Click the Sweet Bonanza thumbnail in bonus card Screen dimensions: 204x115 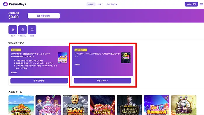(x=63, y=58)
